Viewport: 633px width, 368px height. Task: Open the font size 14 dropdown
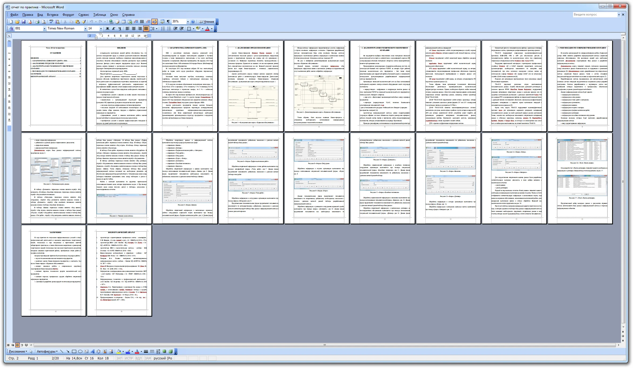pos(101,28)
